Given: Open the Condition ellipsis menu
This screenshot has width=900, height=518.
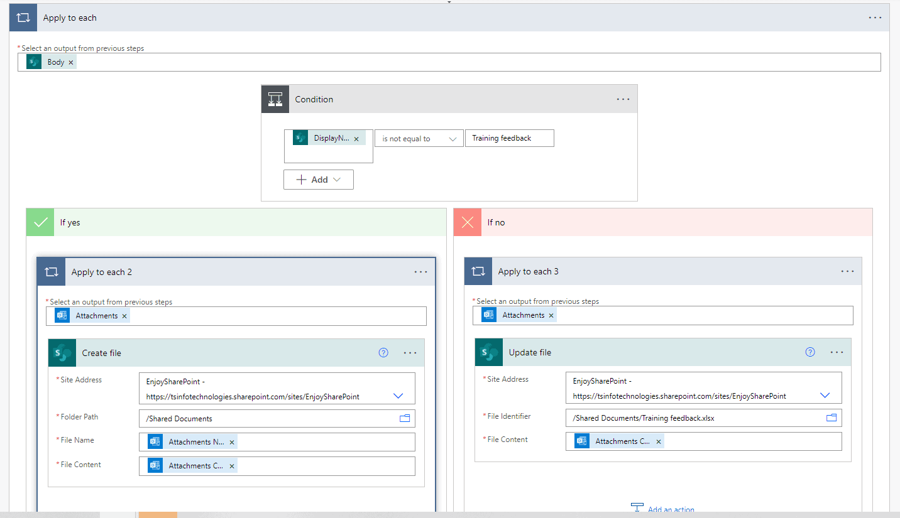Looking at the screenshot, I should click(623, 99).
